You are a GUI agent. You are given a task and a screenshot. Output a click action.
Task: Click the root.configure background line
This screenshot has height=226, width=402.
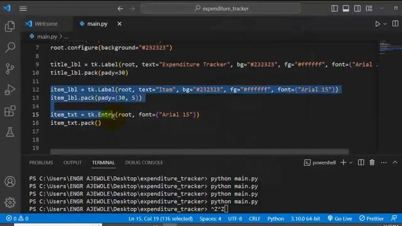point(111,48)
